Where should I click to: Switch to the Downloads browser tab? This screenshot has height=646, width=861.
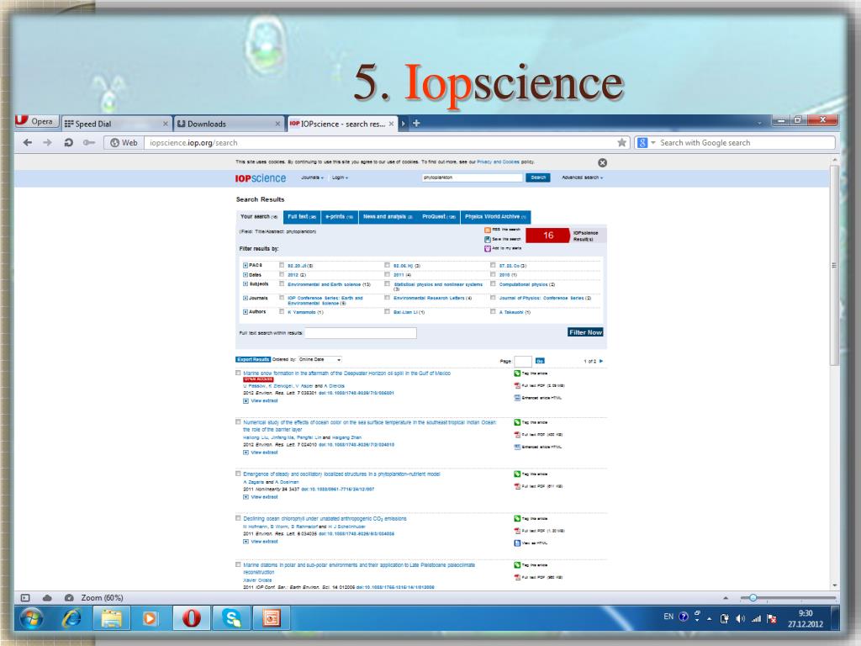[229, 124]
